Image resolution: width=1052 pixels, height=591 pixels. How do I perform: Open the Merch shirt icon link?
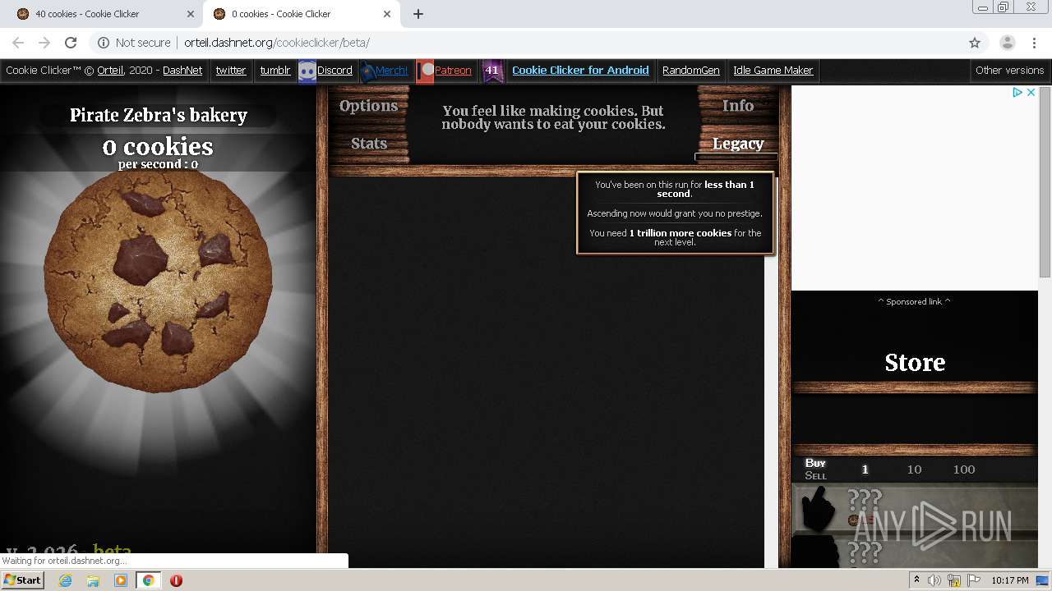pyautogui.click(x=368, y=71)
